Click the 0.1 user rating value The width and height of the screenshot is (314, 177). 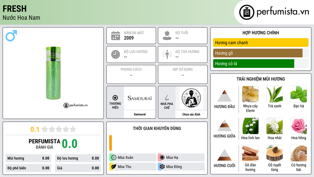pos(35,129)
